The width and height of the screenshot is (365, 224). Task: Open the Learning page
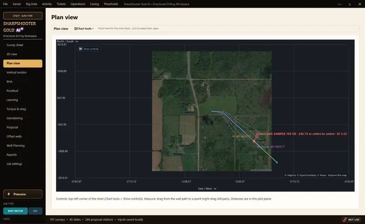(23, 100)
